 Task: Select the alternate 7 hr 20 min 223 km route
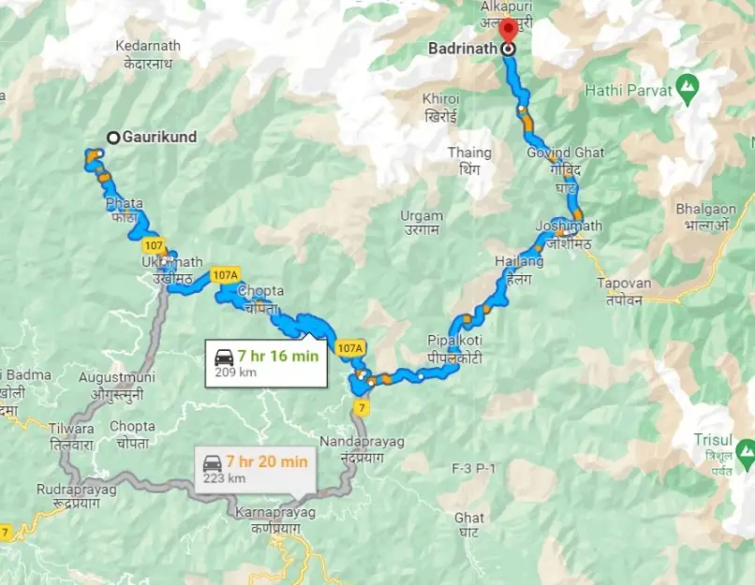256,470
